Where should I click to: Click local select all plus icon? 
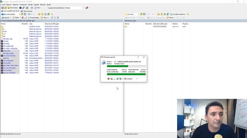(x=52, y=18)
